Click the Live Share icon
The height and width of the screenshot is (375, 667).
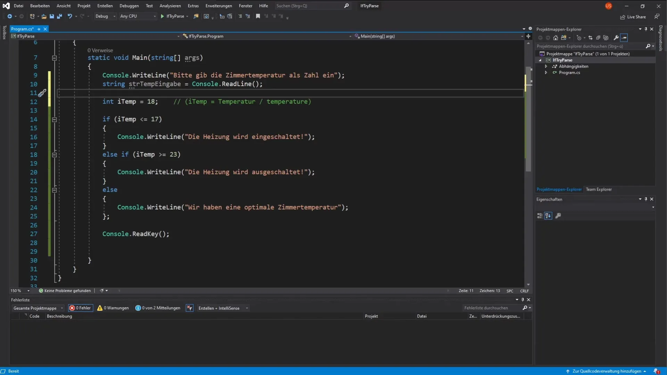(633, 17)
